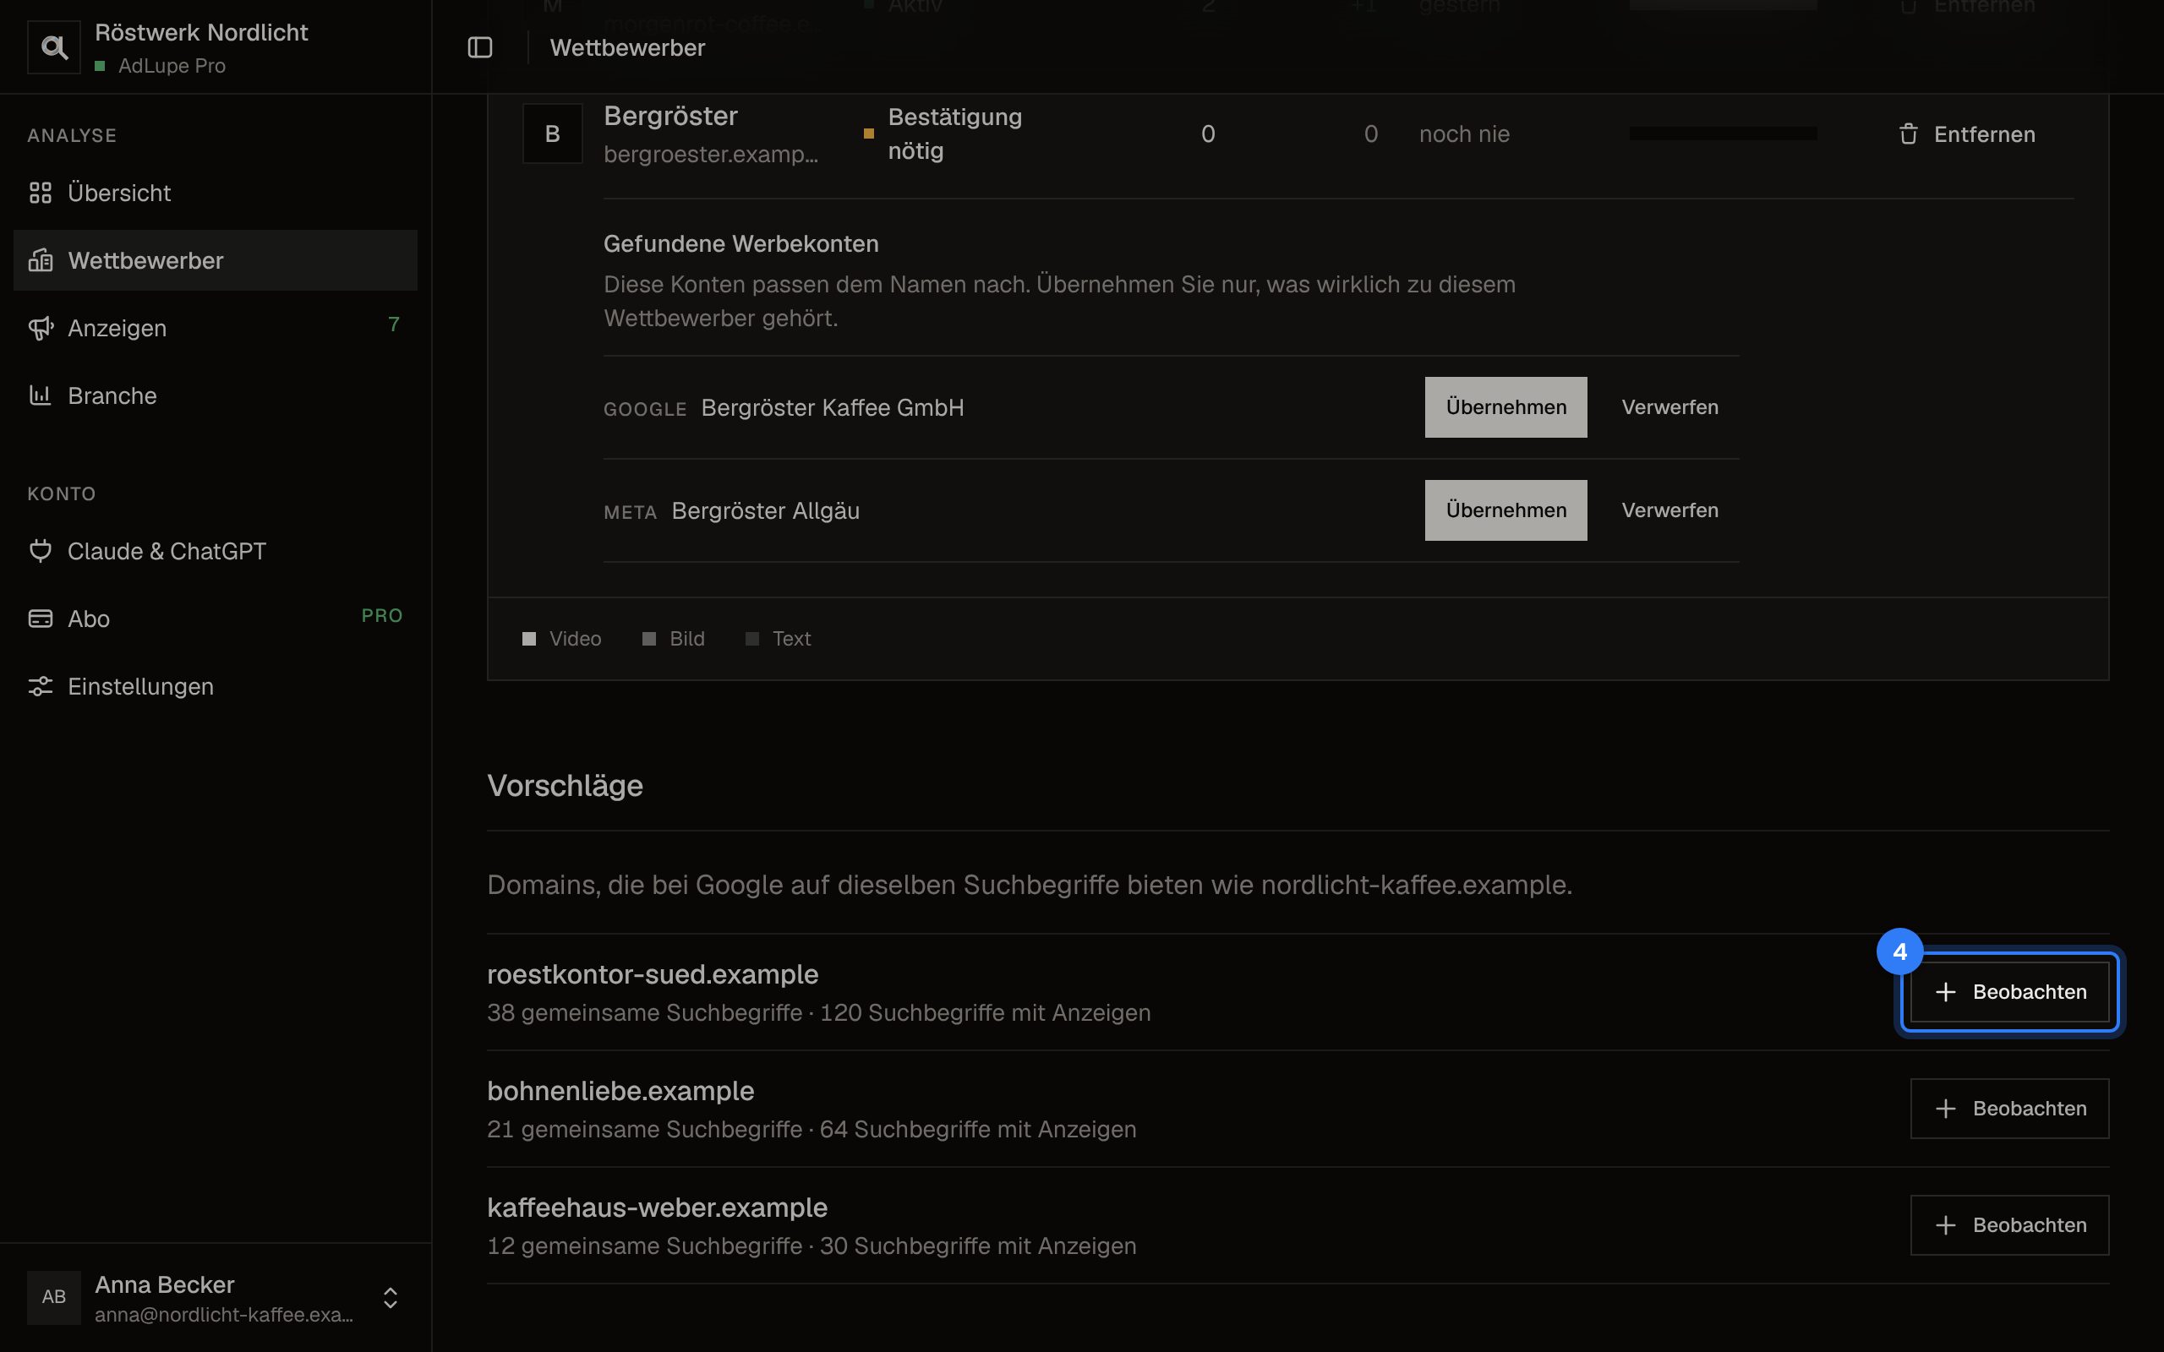Click the Video legend swatch
The width and height of the screenshot is (2164, 1352).
pyautogui.click(x=529, y=639)
